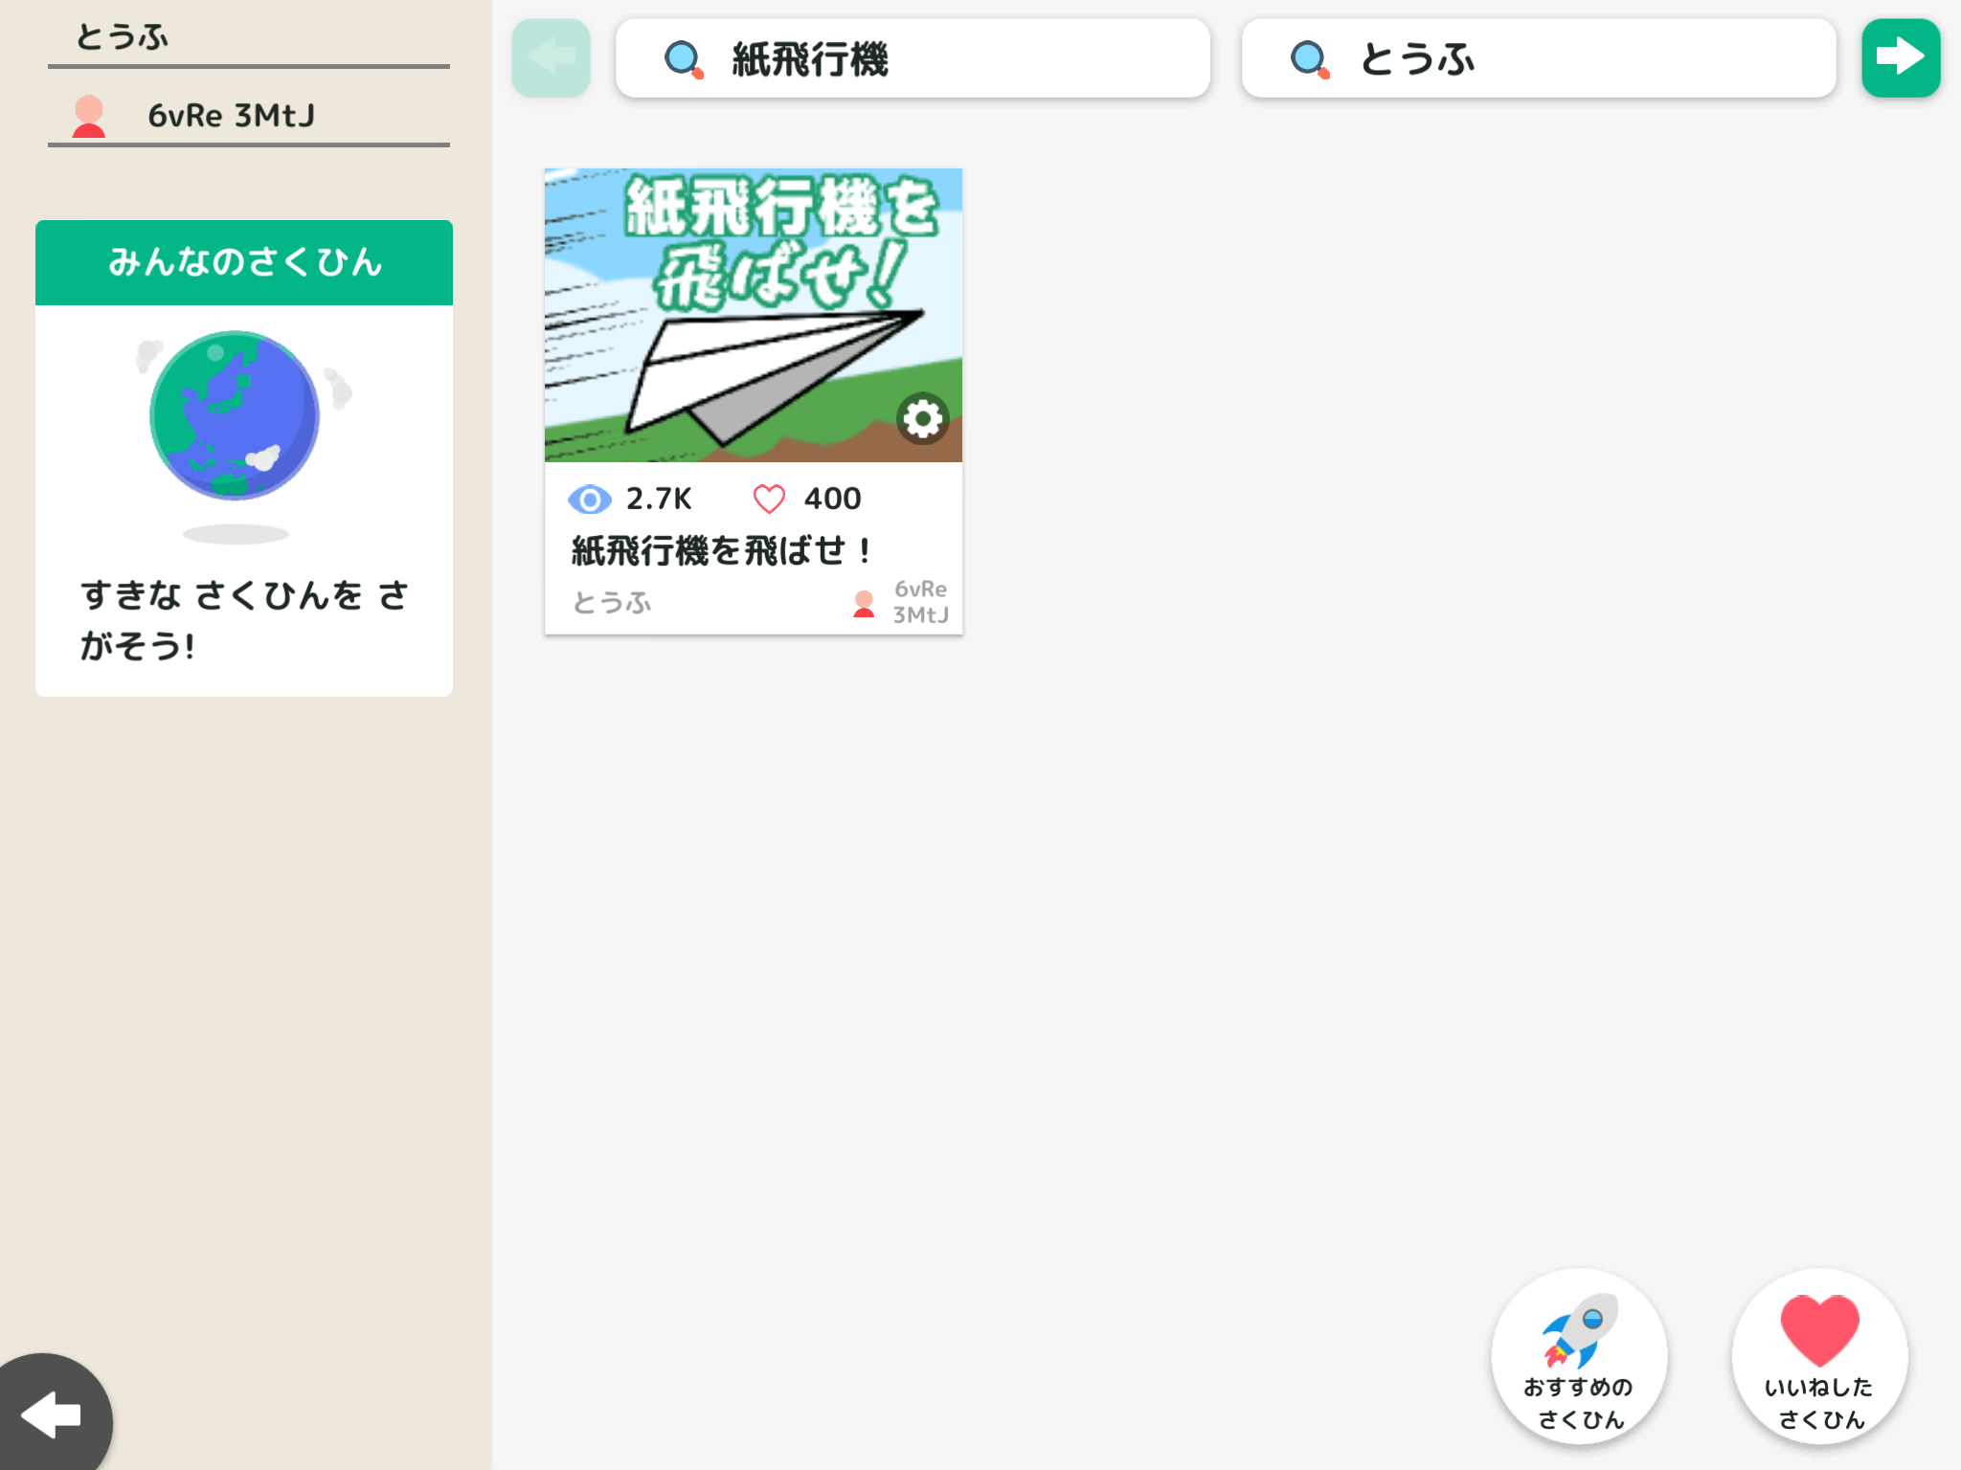This screenshot has height=1470, width=1961.
Task: Click the blue eye views icon
Action: coord(589,499)
